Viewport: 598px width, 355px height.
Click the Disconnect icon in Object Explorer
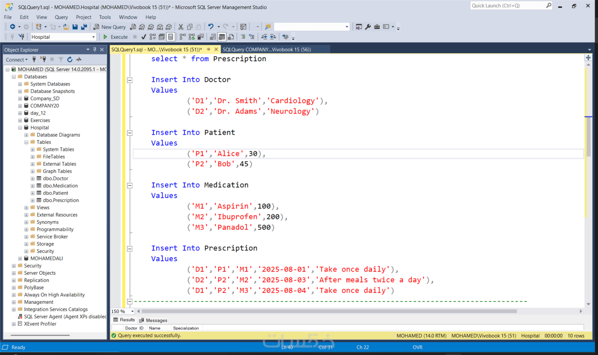pos(43,60)
